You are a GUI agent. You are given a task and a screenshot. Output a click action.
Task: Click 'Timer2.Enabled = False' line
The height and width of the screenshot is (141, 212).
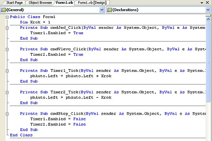[58, 124]
